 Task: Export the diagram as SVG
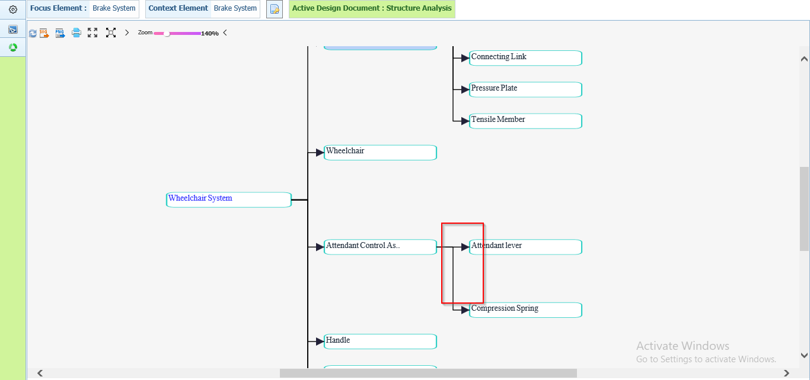tap(44, 33)
